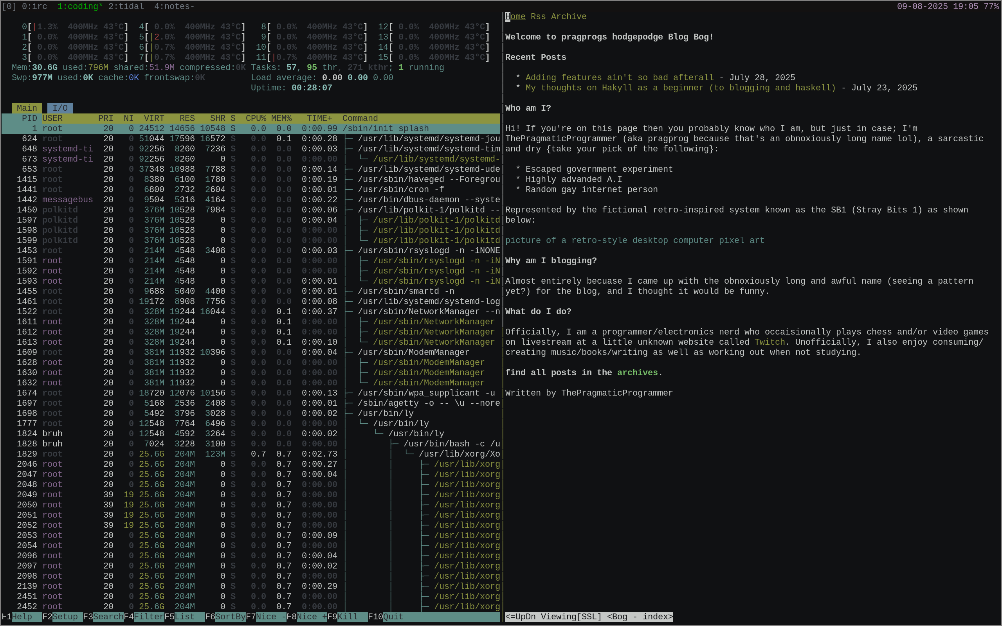Open the Archive page link
This screenshot has height=626, width=1002.
(x=569, y=16)
